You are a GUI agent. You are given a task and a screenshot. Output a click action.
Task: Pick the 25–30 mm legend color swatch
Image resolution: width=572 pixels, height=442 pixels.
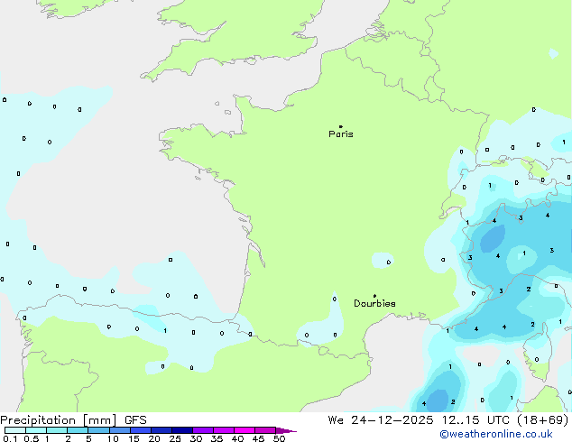[x=181, y=430]
